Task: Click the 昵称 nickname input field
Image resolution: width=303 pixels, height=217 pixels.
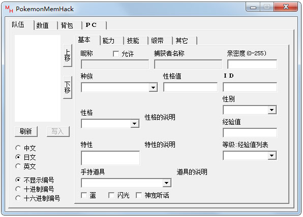Action: click(115, 64)
